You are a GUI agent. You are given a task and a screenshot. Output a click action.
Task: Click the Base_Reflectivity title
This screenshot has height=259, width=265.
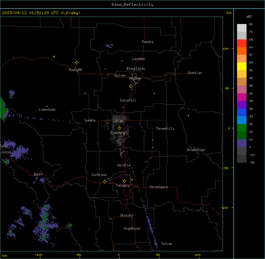coord(132,5)
